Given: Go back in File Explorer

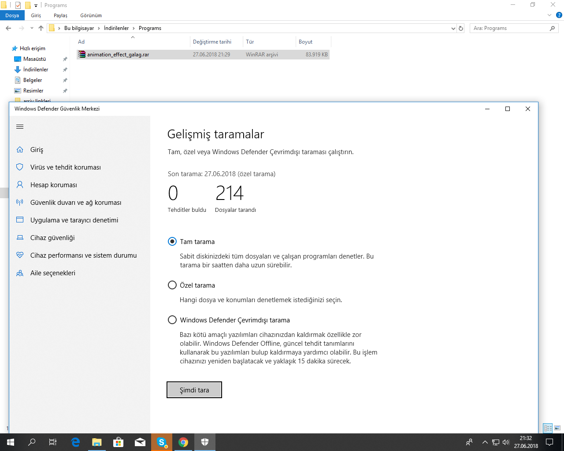Looking at the screenshot, I should click(x=8, y=28).
